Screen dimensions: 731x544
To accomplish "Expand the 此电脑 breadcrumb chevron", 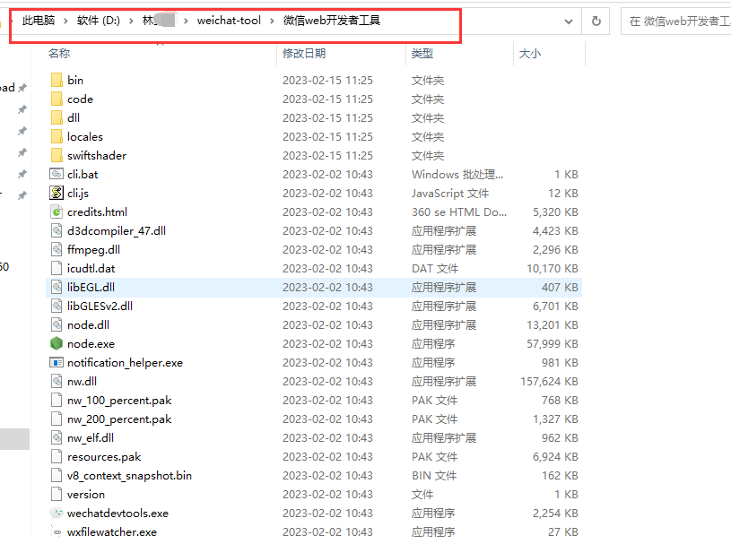I will (x=65, y=21).
